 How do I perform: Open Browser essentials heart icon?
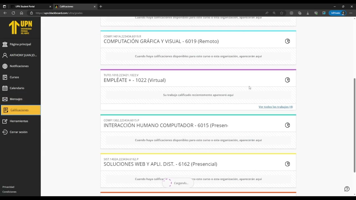tap(316, 13)
